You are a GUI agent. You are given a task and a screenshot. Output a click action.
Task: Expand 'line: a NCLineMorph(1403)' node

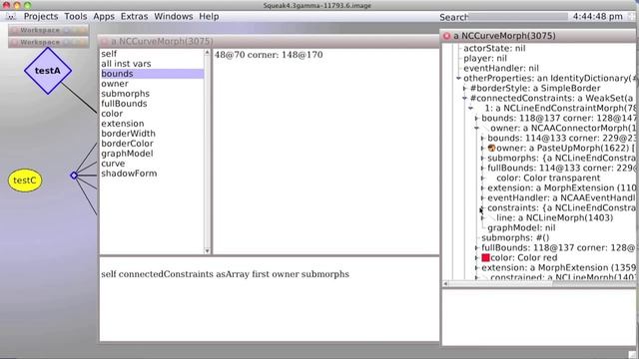tap(482, 218)
